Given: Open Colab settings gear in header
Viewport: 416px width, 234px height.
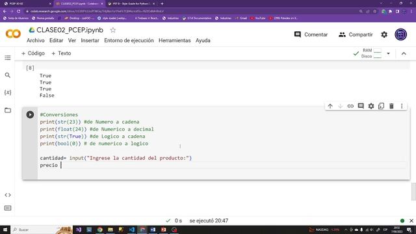Looking at the screenshot, I should pos(384,34).
